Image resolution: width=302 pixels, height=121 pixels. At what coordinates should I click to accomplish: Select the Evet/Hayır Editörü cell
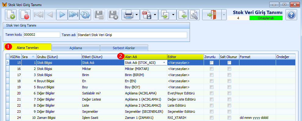coord(185,93)
